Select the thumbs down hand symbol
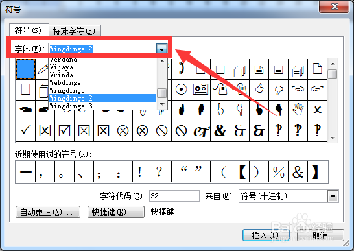 point(278,90)
